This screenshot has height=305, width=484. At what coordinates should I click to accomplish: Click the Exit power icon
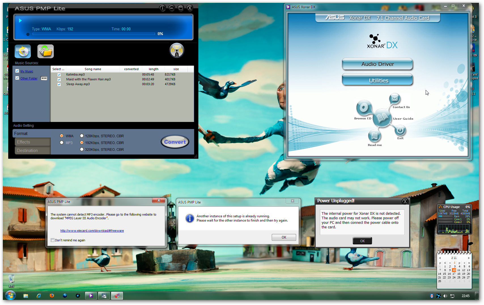[x=400, y=130]
